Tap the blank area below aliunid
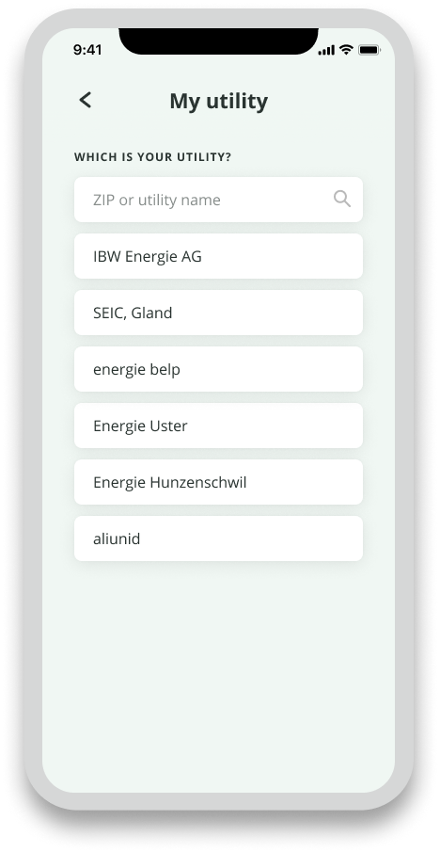This screenshot has height=852, width=440. [218, 674]
